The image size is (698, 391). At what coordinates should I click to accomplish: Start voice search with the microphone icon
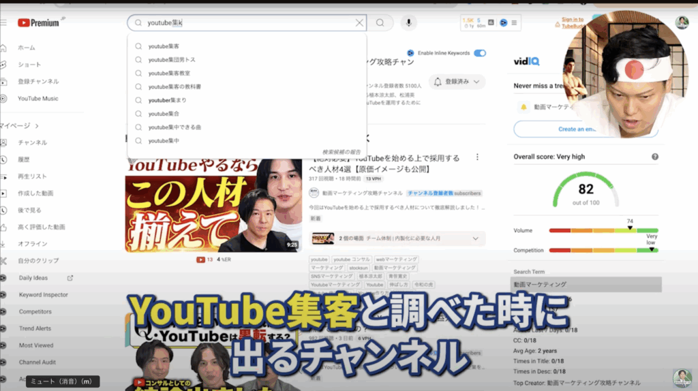(x=408, y=22)
